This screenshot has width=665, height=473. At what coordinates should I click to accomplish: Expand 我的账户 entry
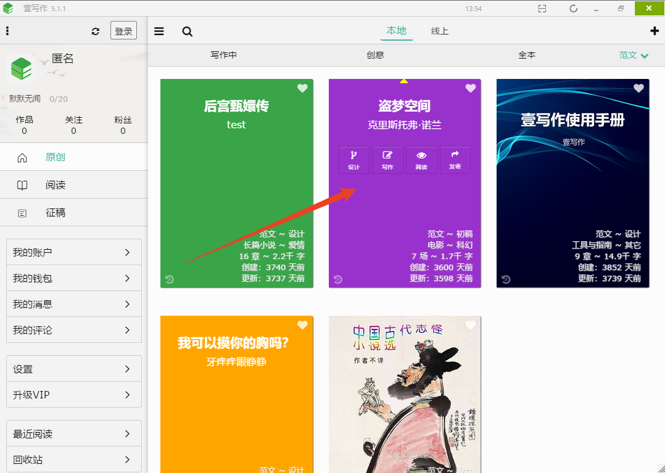point(74,252)
